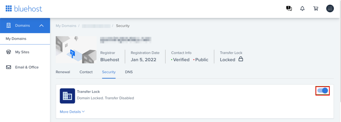Collapse the Domains sidebar chevron
341x122 pixels.
point(42,26)
